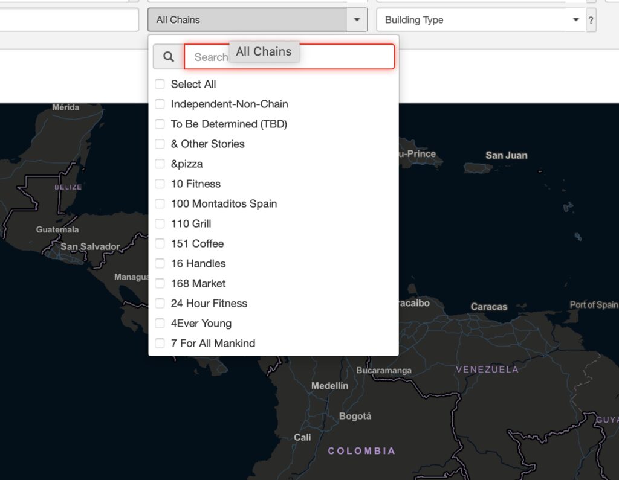Tick the To Be Determined (TBD) checkbox
Screen dimensions: 619x480
point(160,124)
